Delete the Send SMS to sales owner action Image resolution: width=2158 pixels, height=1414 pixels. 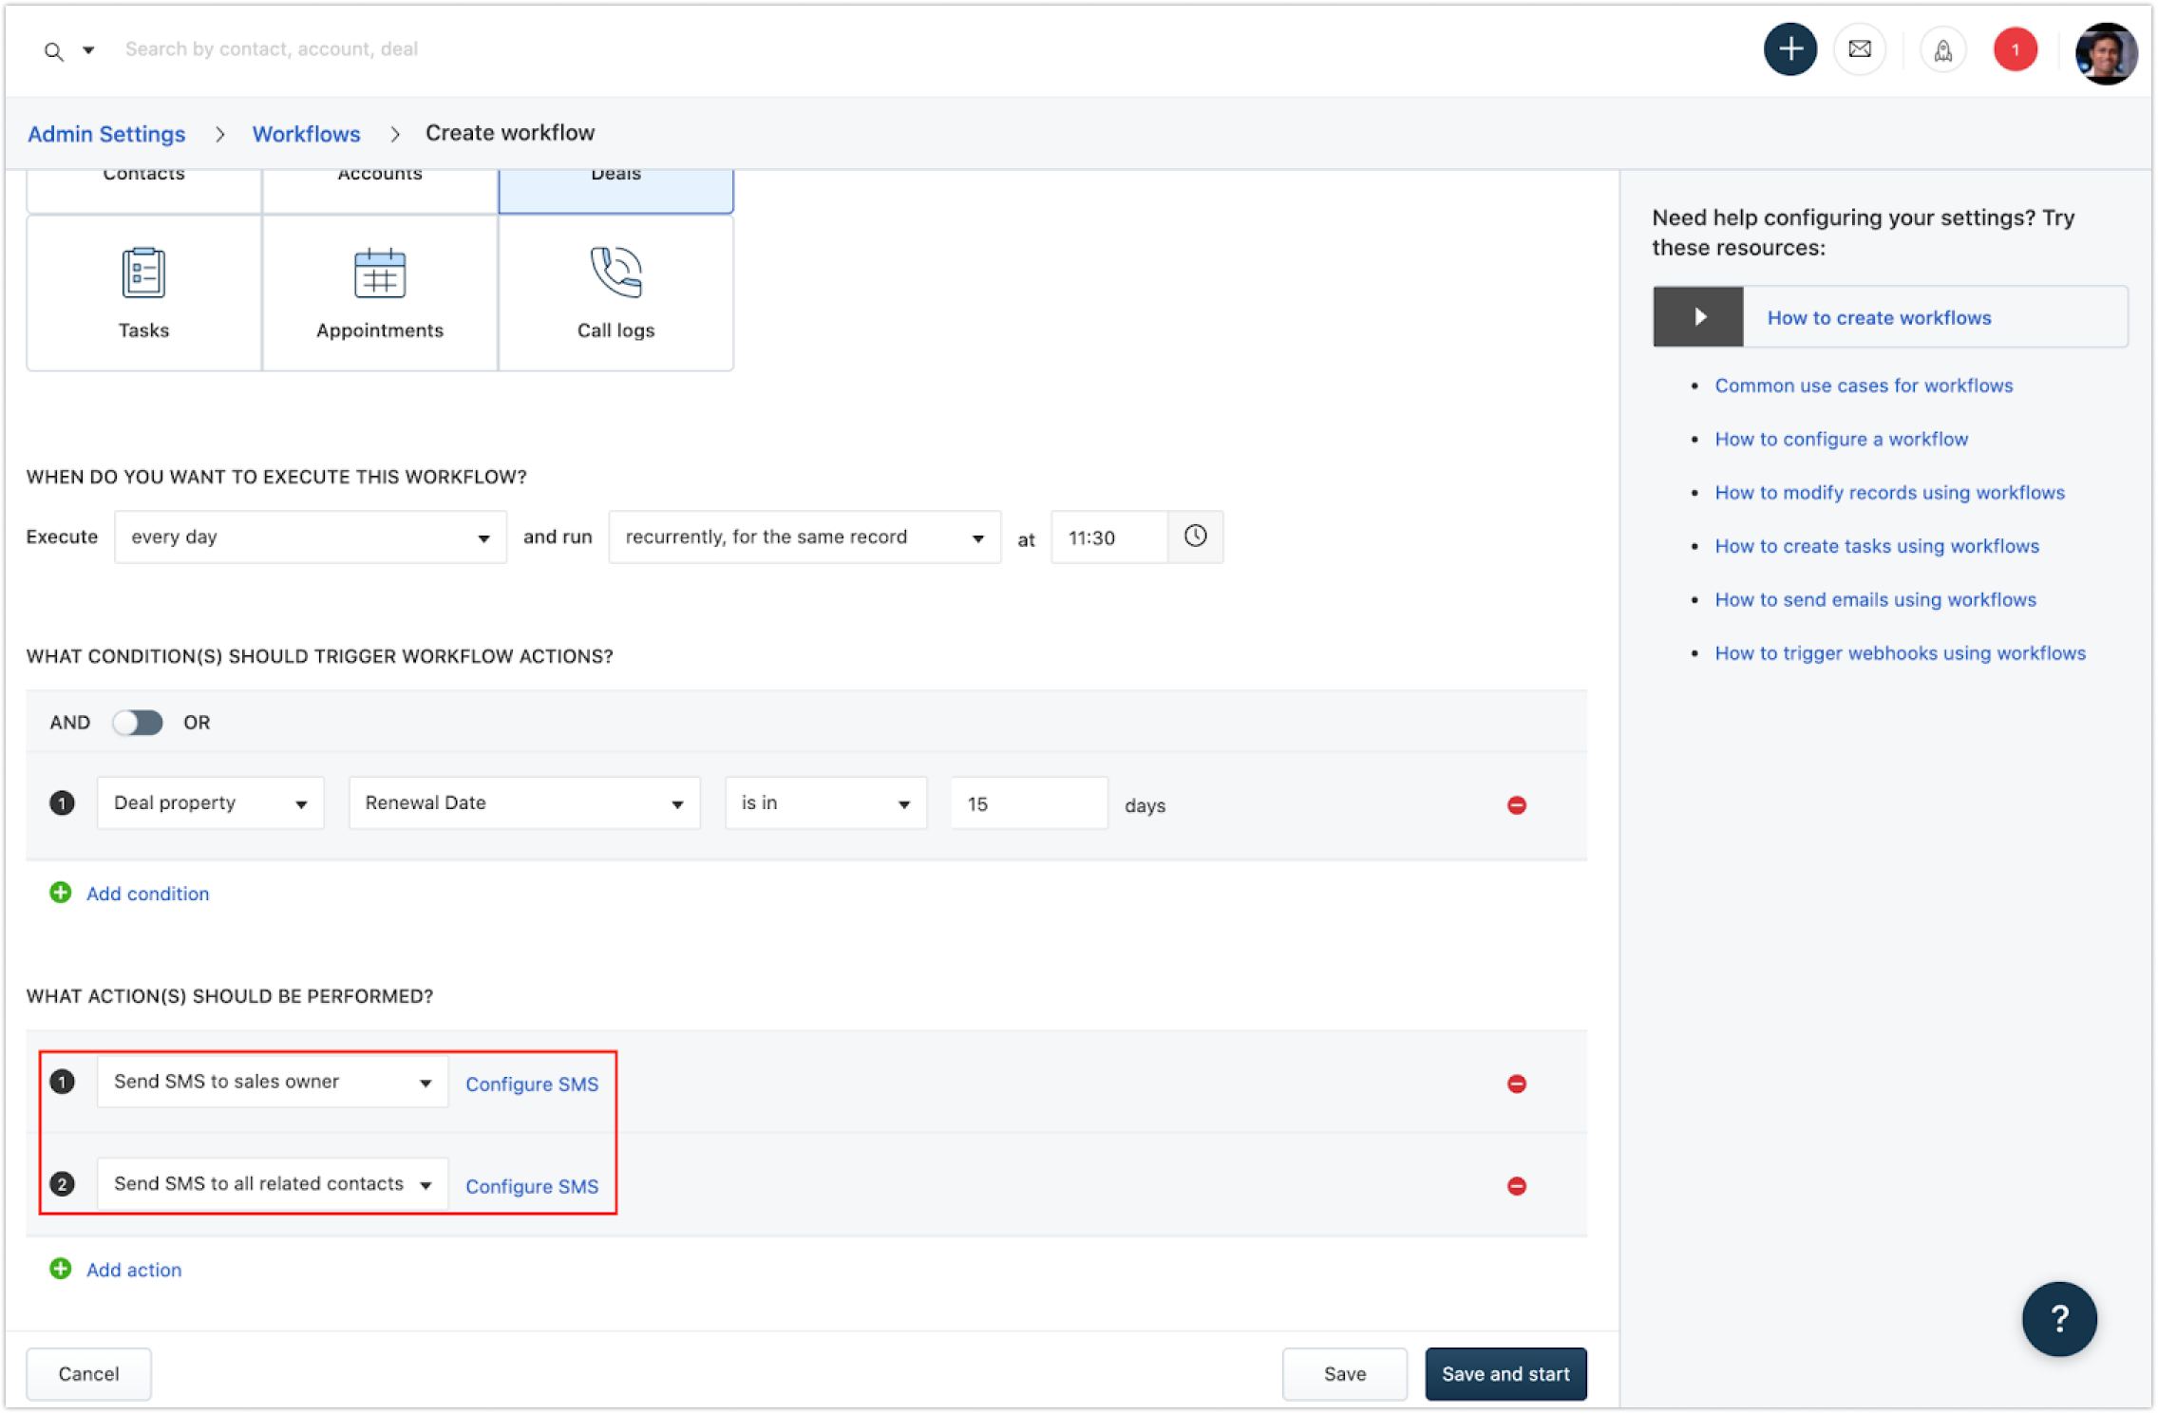[x=1516, y=1084]
